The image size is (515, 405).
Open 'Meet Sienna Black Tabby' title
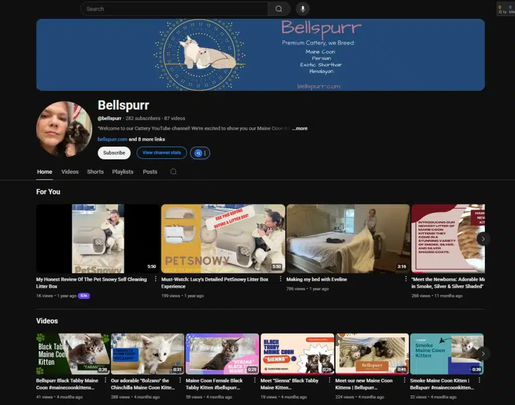289,384
